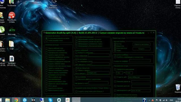This screenshot has width=181, height=102.
Task: Open File Explorer from the taskbar
Action: point(8,100)
